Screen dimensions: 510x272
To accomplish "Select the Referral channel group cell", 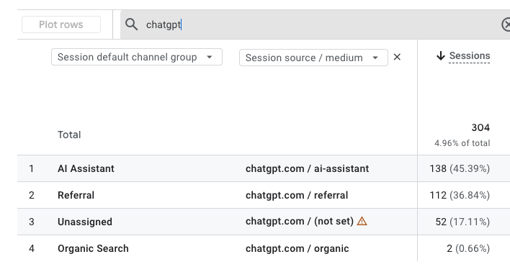I will (76, 195).
